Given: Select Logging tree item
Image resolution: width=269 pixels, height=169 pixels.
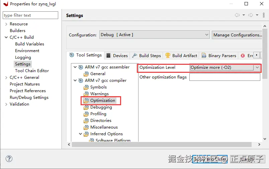Looking at the screenshot, I should coord(23,57).
